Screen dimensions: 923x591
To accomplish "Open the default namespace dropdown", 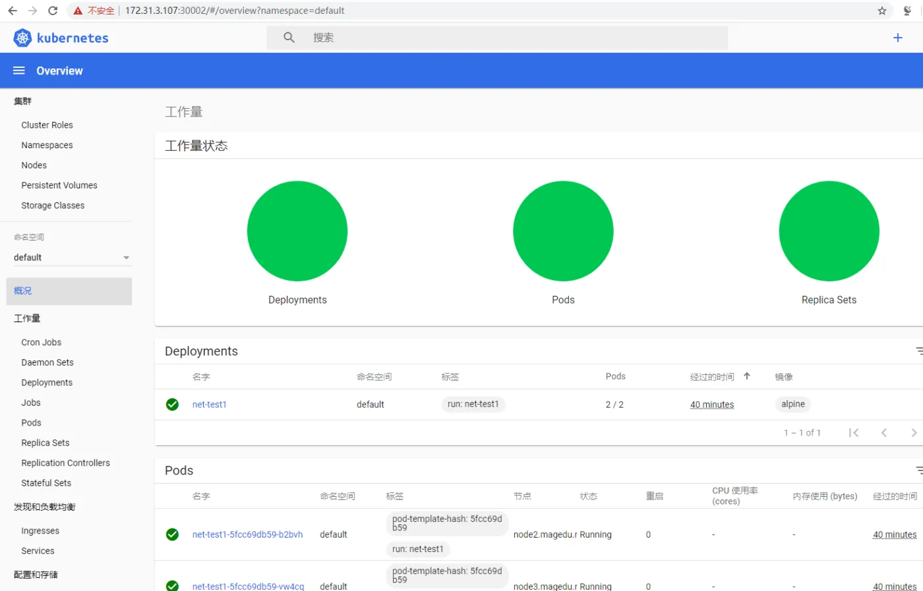I will click(73, 258).
